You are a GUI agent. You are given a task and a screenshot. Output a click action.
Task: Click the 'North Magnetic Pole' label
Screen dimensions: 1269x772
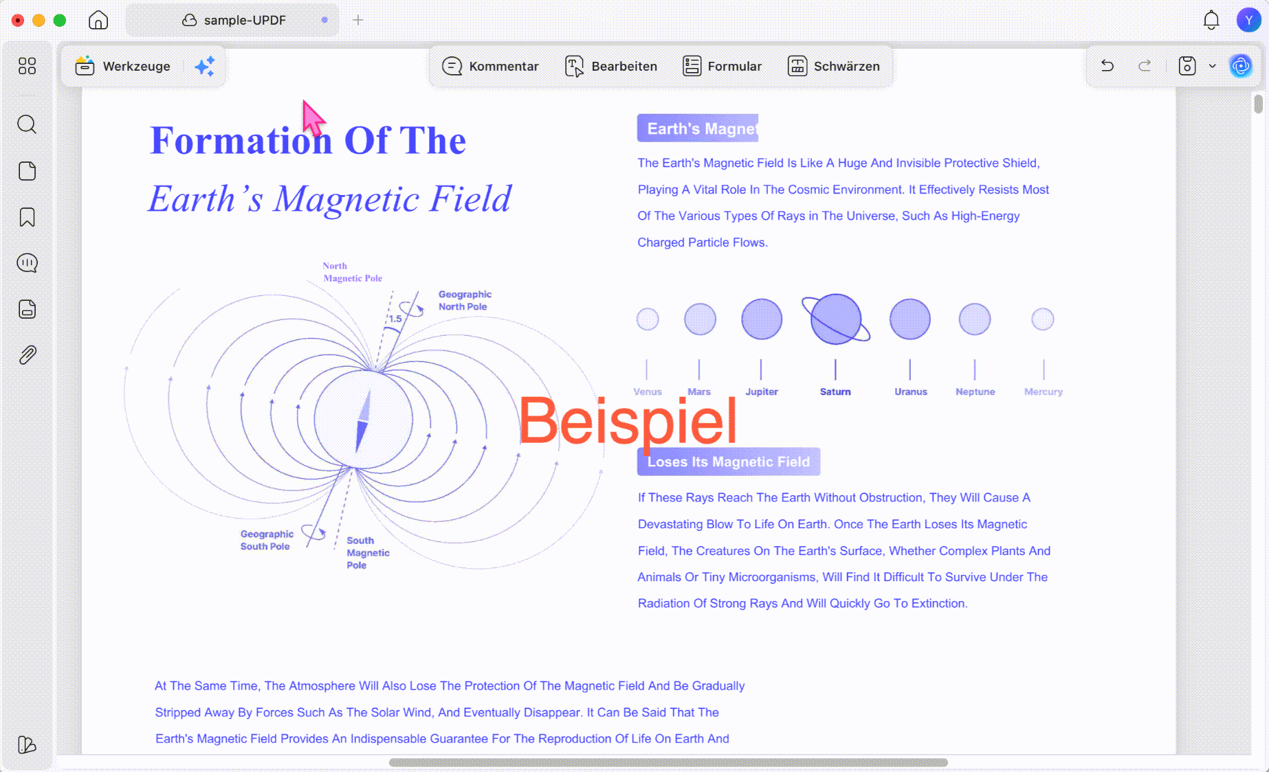pos(352,272)
